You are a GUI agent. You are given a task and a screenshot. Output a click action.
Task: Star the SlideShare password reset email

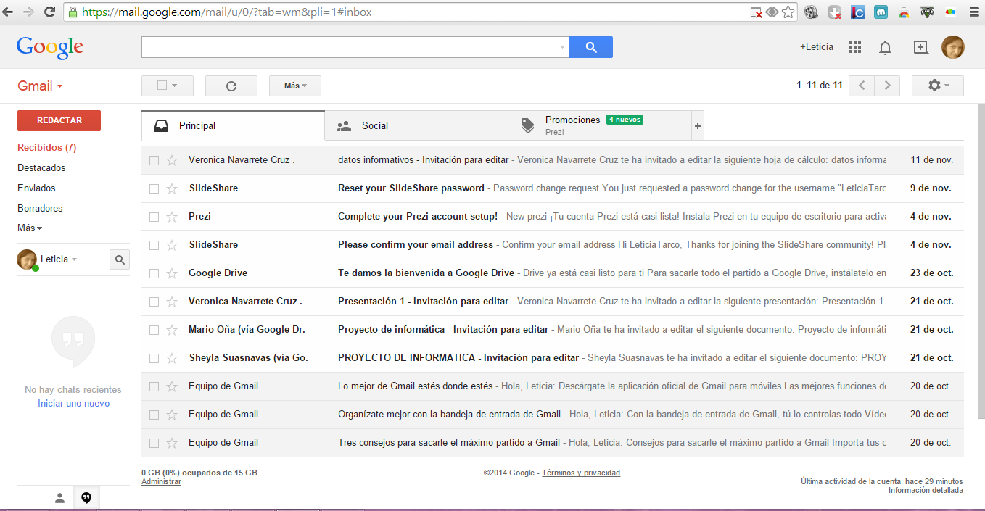coord(172,188)
